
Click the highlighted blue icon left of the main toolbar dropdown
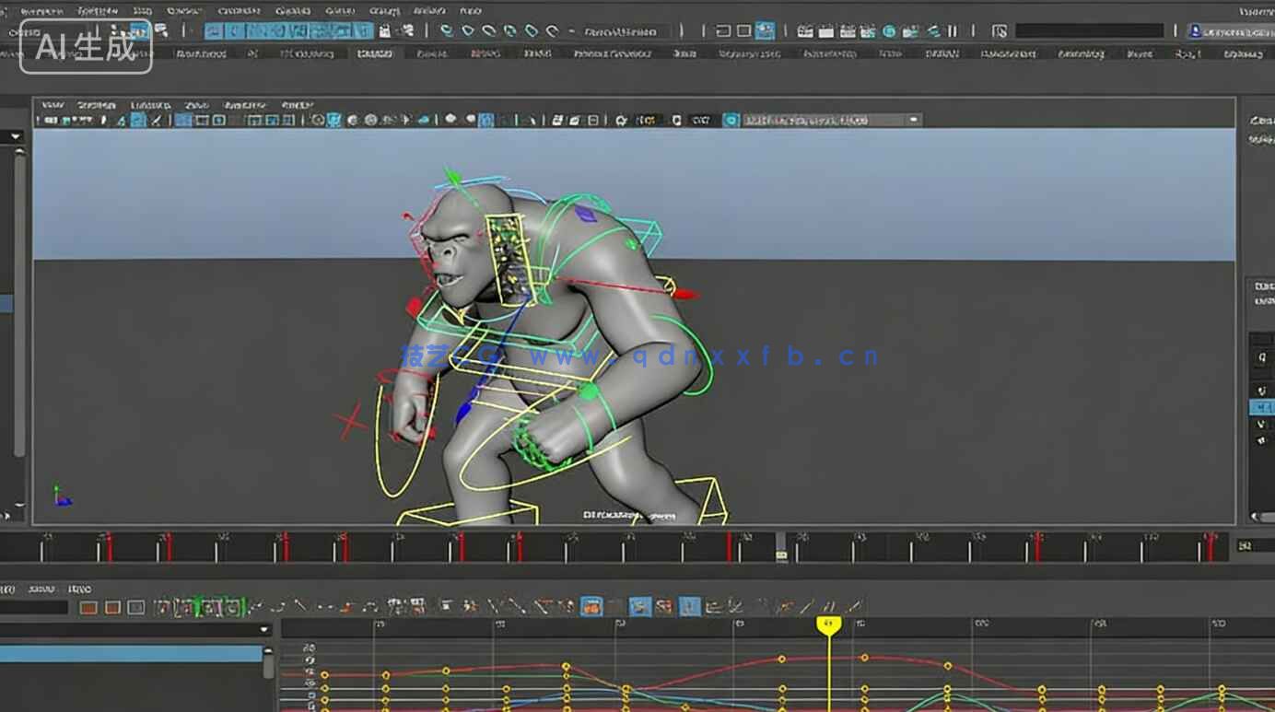coord(766,30)
